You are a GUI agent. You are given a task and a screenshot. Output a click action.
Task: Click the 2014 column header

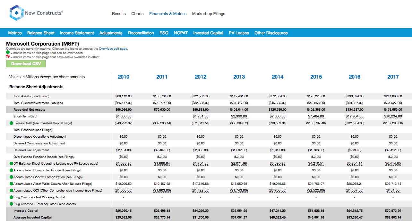click(278, 77)
